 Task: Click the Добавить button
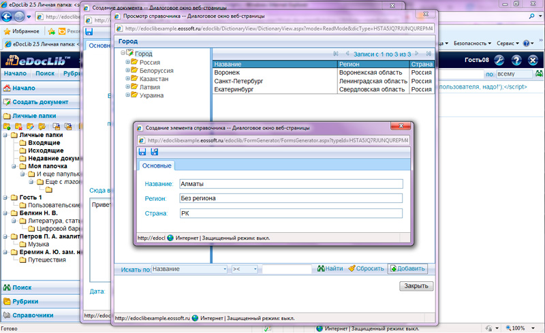407,269
